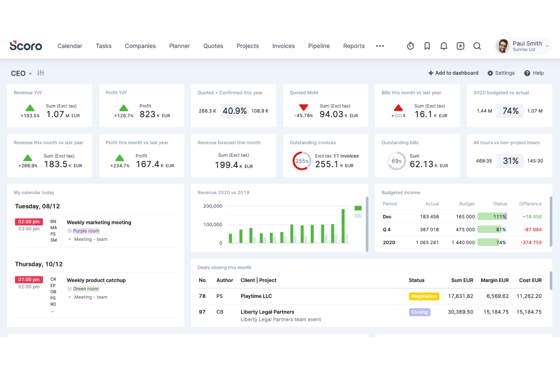The image size is (560, 373).
Task: Click the Purple room label
Action: pyautogui.click(x=86, y=231)
